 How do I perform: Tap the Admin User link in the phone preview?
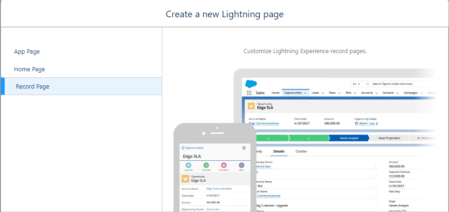[x=213, y=209]
